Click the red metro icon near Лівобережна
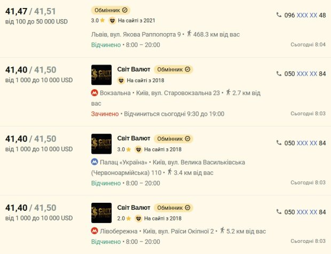 pyautogui.click(x=94, y=231)
